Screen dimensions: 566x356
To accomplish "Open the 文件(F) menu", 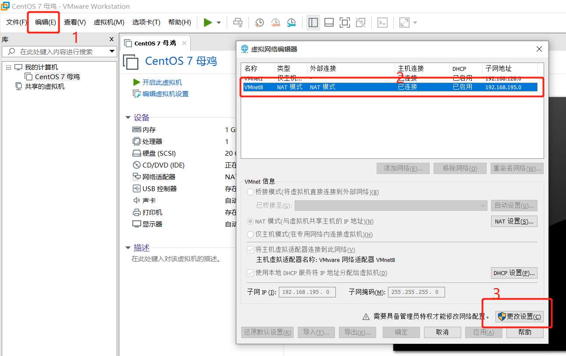I will [17, 22].
